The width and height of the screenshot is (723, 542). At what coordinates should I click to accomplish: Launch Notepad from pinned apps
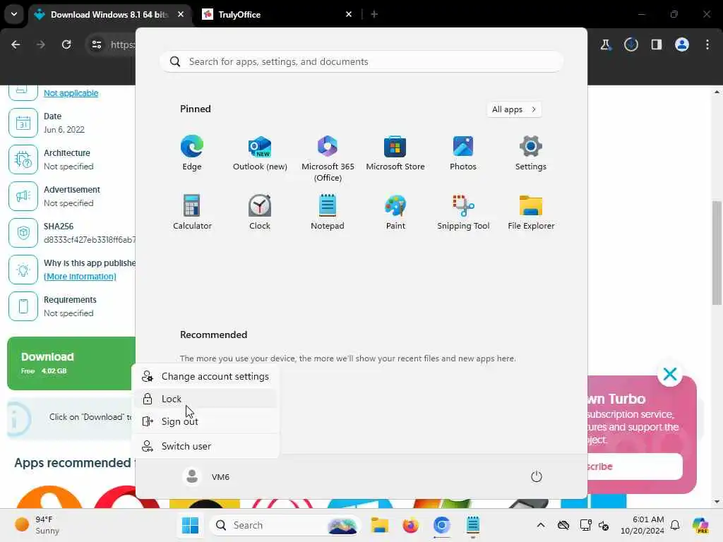[328, 212]
